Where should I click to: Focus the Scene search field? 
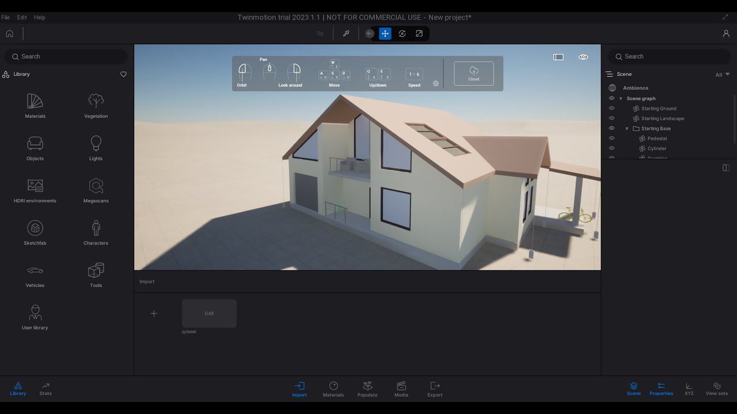click(x=670, y=56)
